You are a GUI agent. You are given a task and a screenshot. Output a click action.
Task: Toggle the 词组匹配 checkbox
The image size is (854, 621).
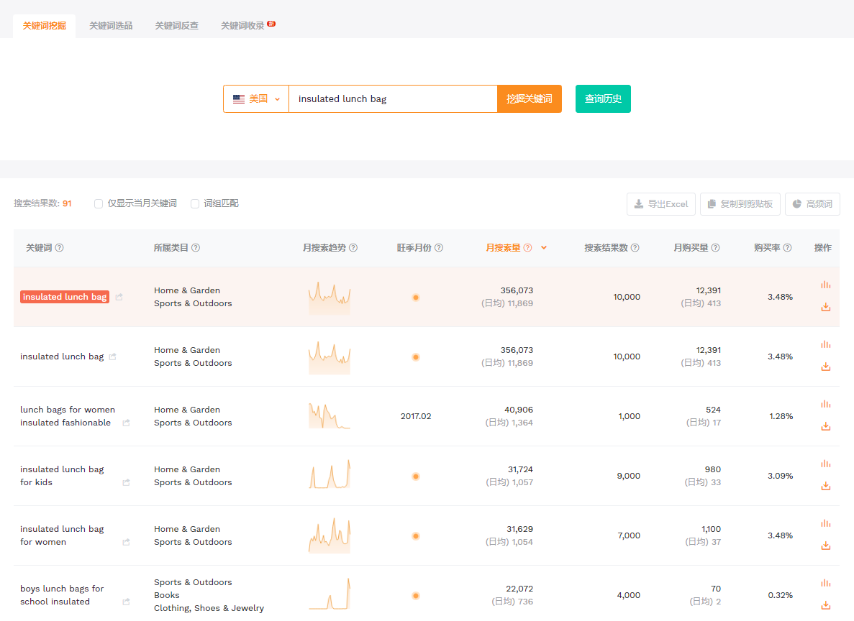195,203
